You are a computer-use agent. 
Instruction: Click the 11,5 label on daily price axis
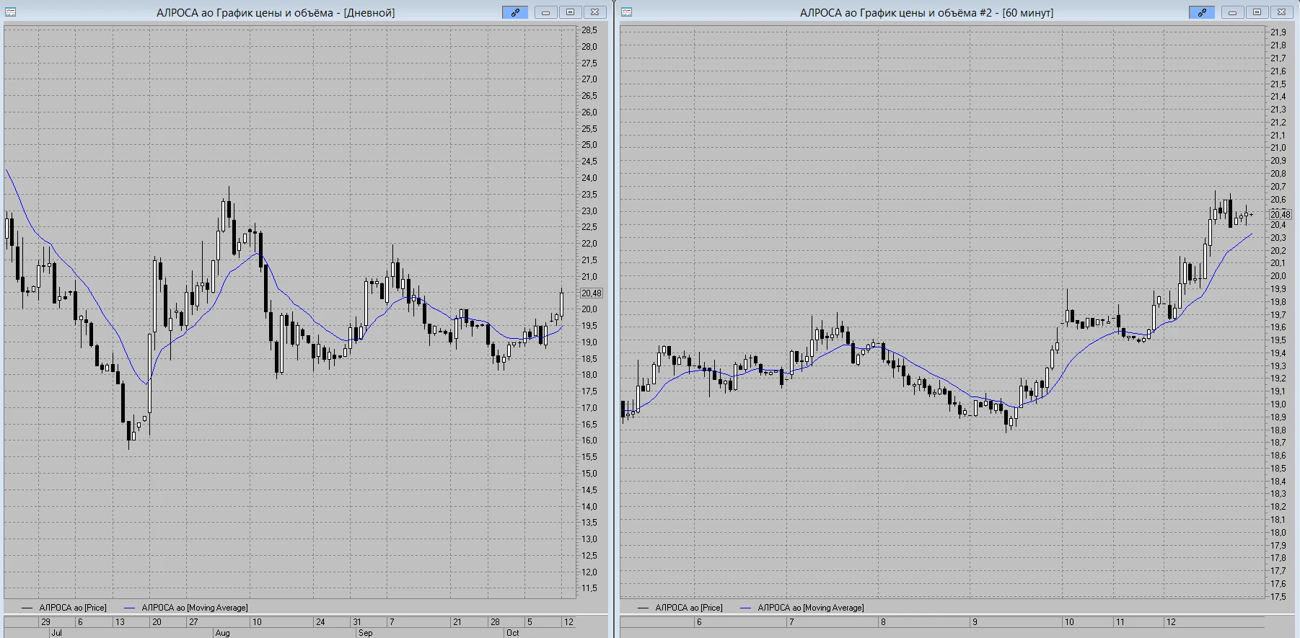coord(589,588)
